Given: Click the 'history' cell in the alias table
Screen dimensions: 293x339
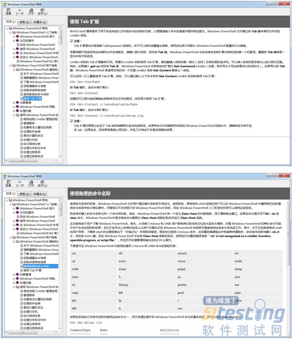Looking at the screenshot, I should (x=146, y=285).
